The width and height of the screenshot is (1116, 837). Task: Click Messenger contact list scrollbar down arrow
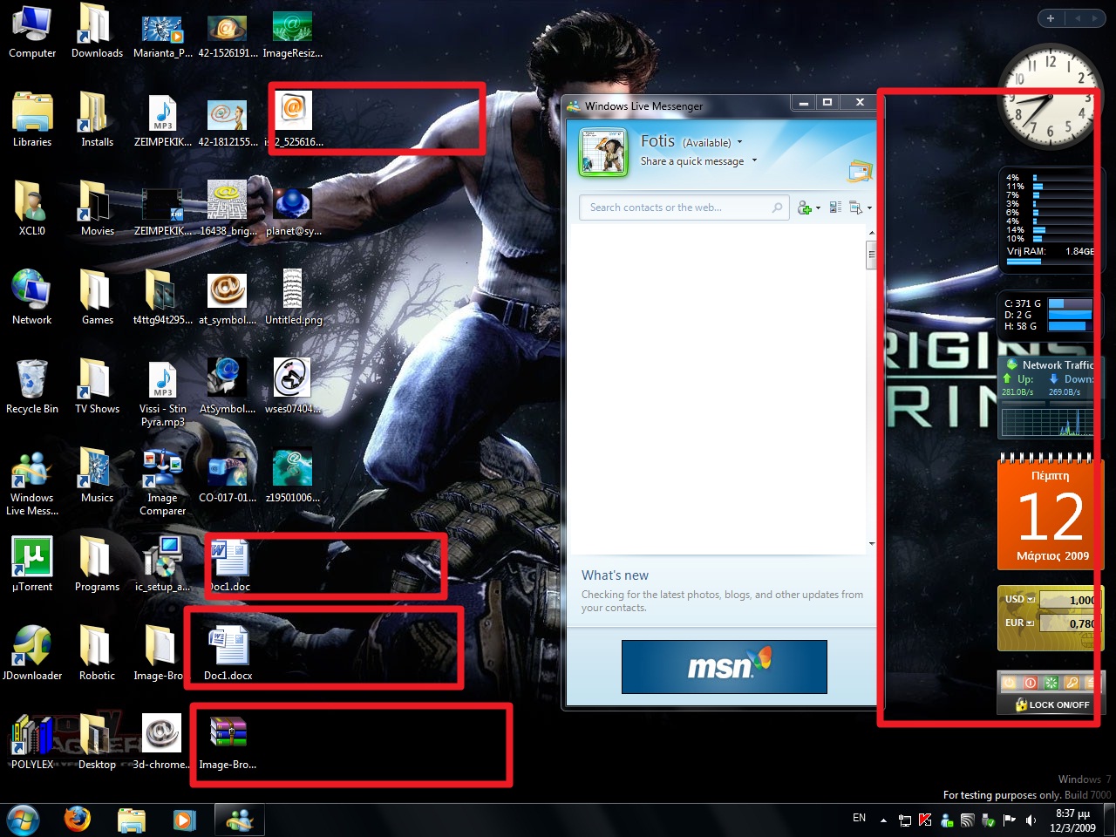(871, 544)
